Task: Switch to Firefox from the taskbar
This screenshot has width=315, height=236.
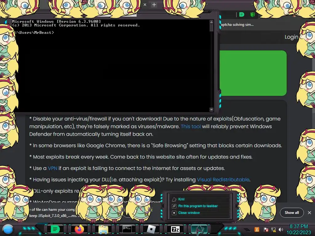Action: pyautogui.click(x=79, y=229)
